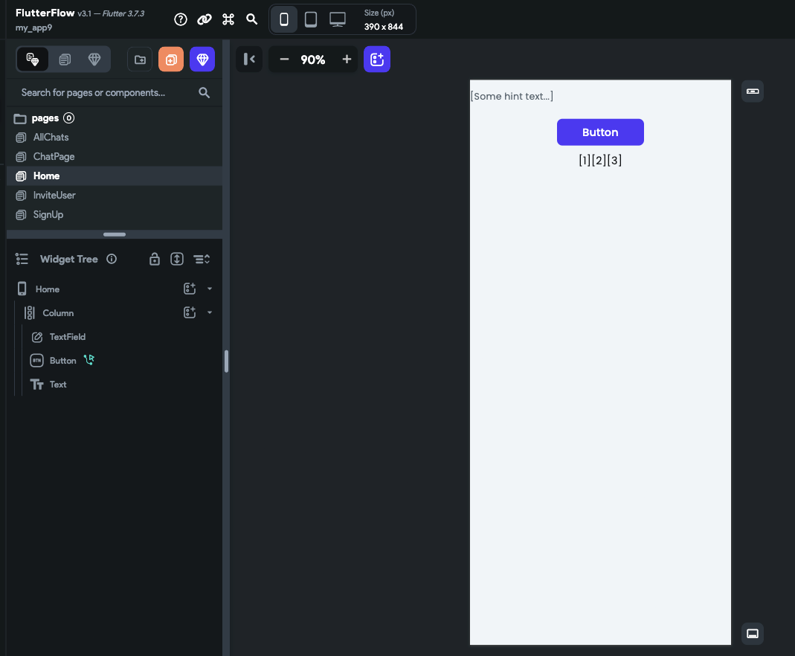This screenshot has height=656, width=795.
Task: Select the pages folder row
Action: click(x=115, y=118)
